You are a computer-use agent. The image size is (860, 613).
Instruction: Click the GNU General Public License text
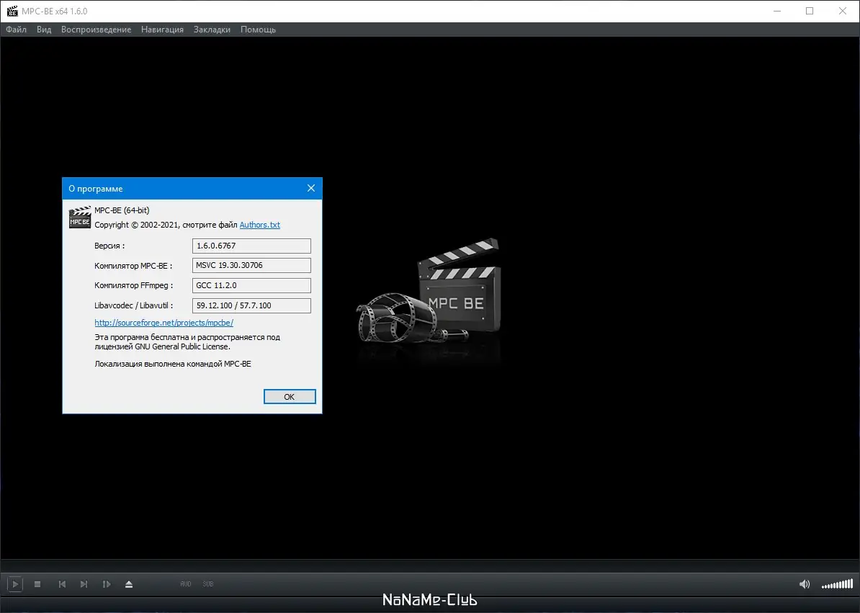[182, 347]
